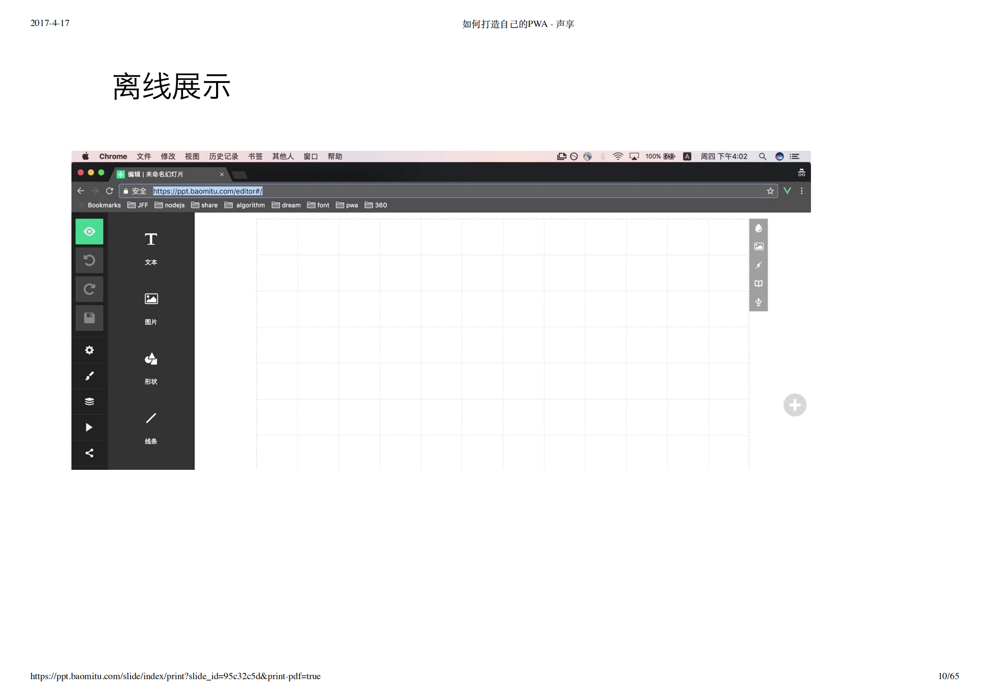Screen dimensions: 990x699
Task: Click inside the browser address bar
Action: (397, 191)
